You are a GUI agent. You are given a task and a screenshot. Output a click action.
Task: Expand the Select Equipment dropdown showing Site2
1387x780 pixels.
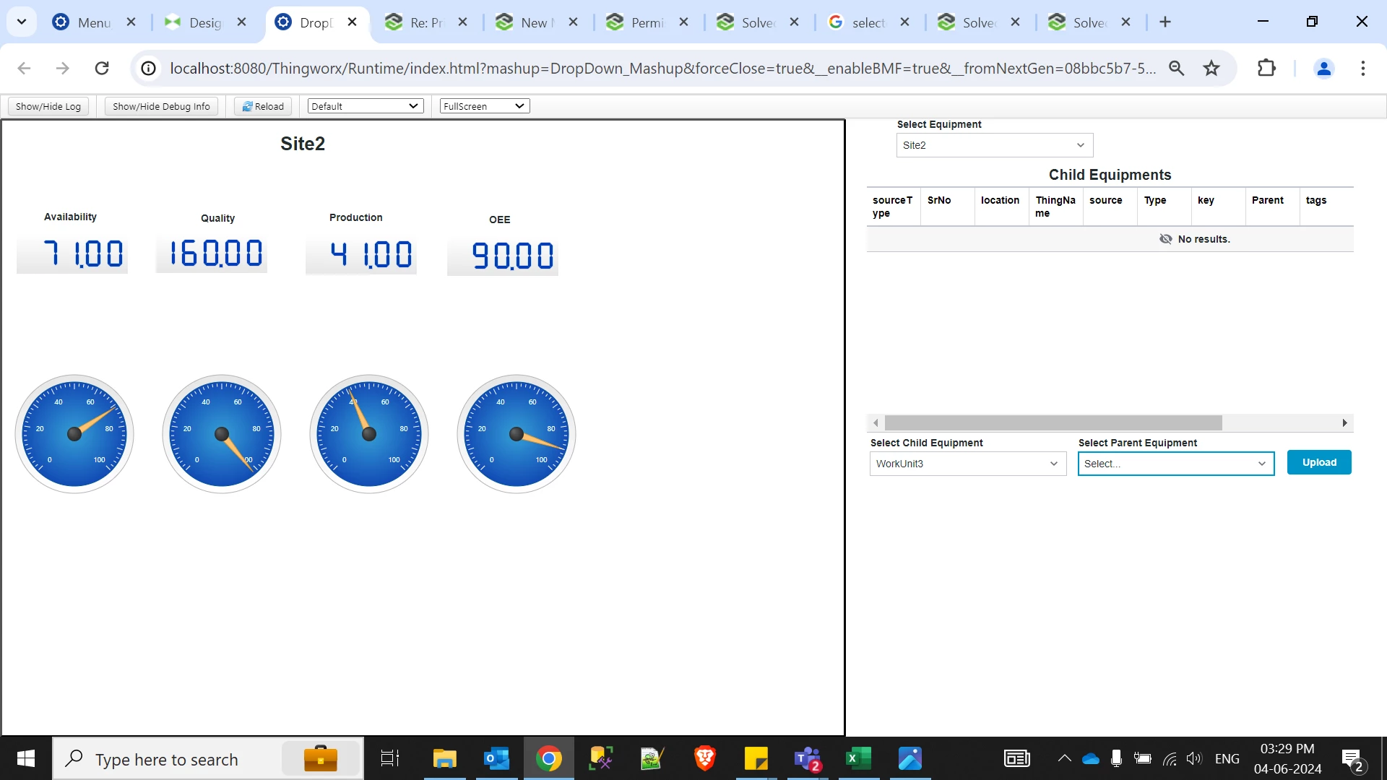pyautogui.click(x=995, y=145)
